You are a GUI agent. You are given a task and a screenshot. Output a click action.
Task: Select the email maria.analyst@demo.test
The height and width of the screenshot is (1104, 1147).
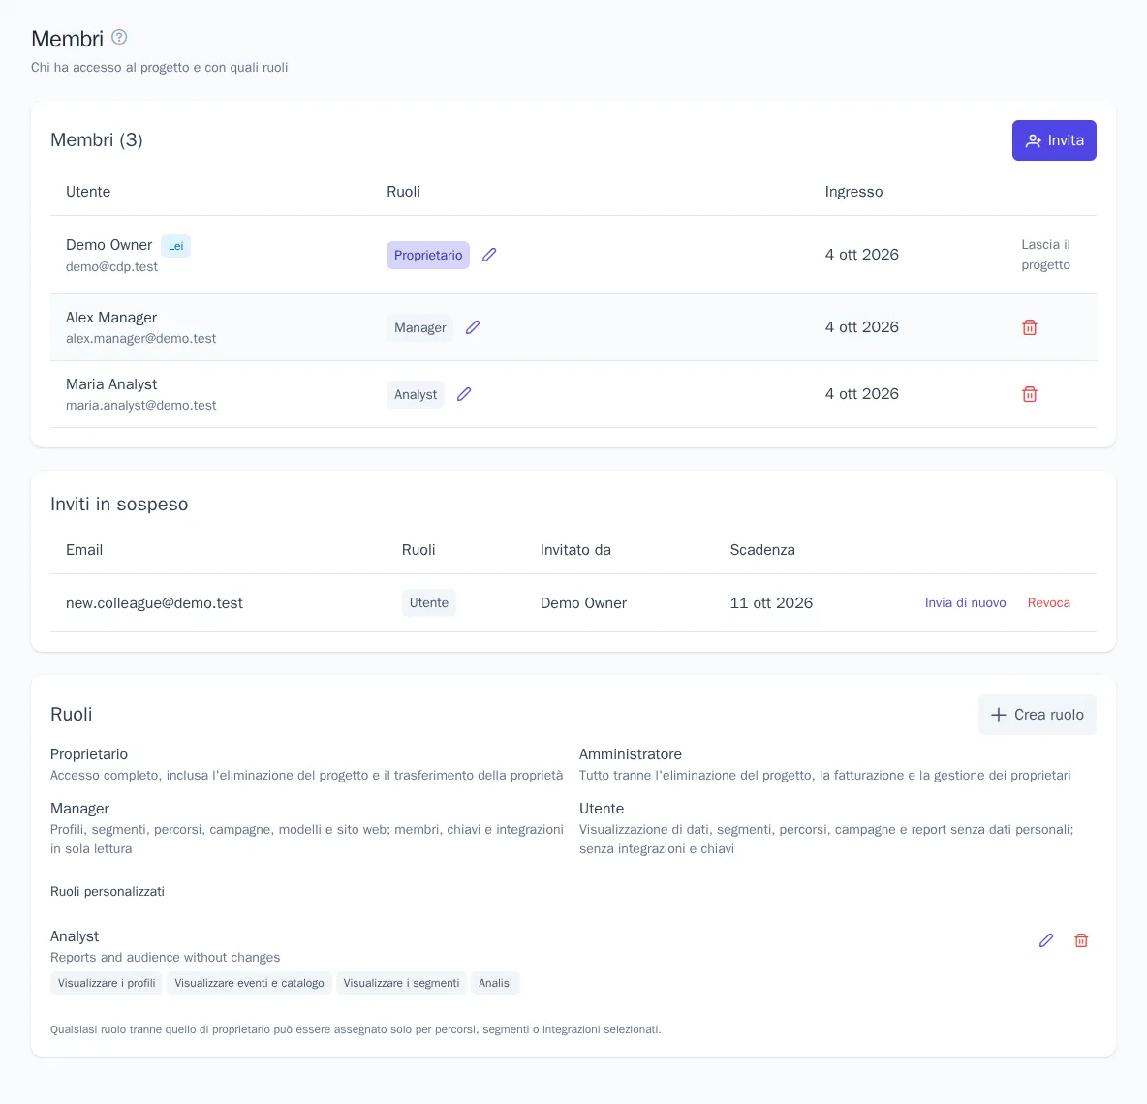[141, 405]
